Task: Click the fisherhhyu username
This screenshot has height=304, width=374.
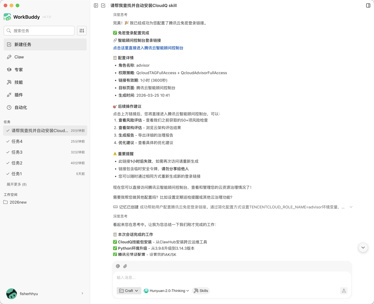Action: pyautogui.click(x=29, y=294)
